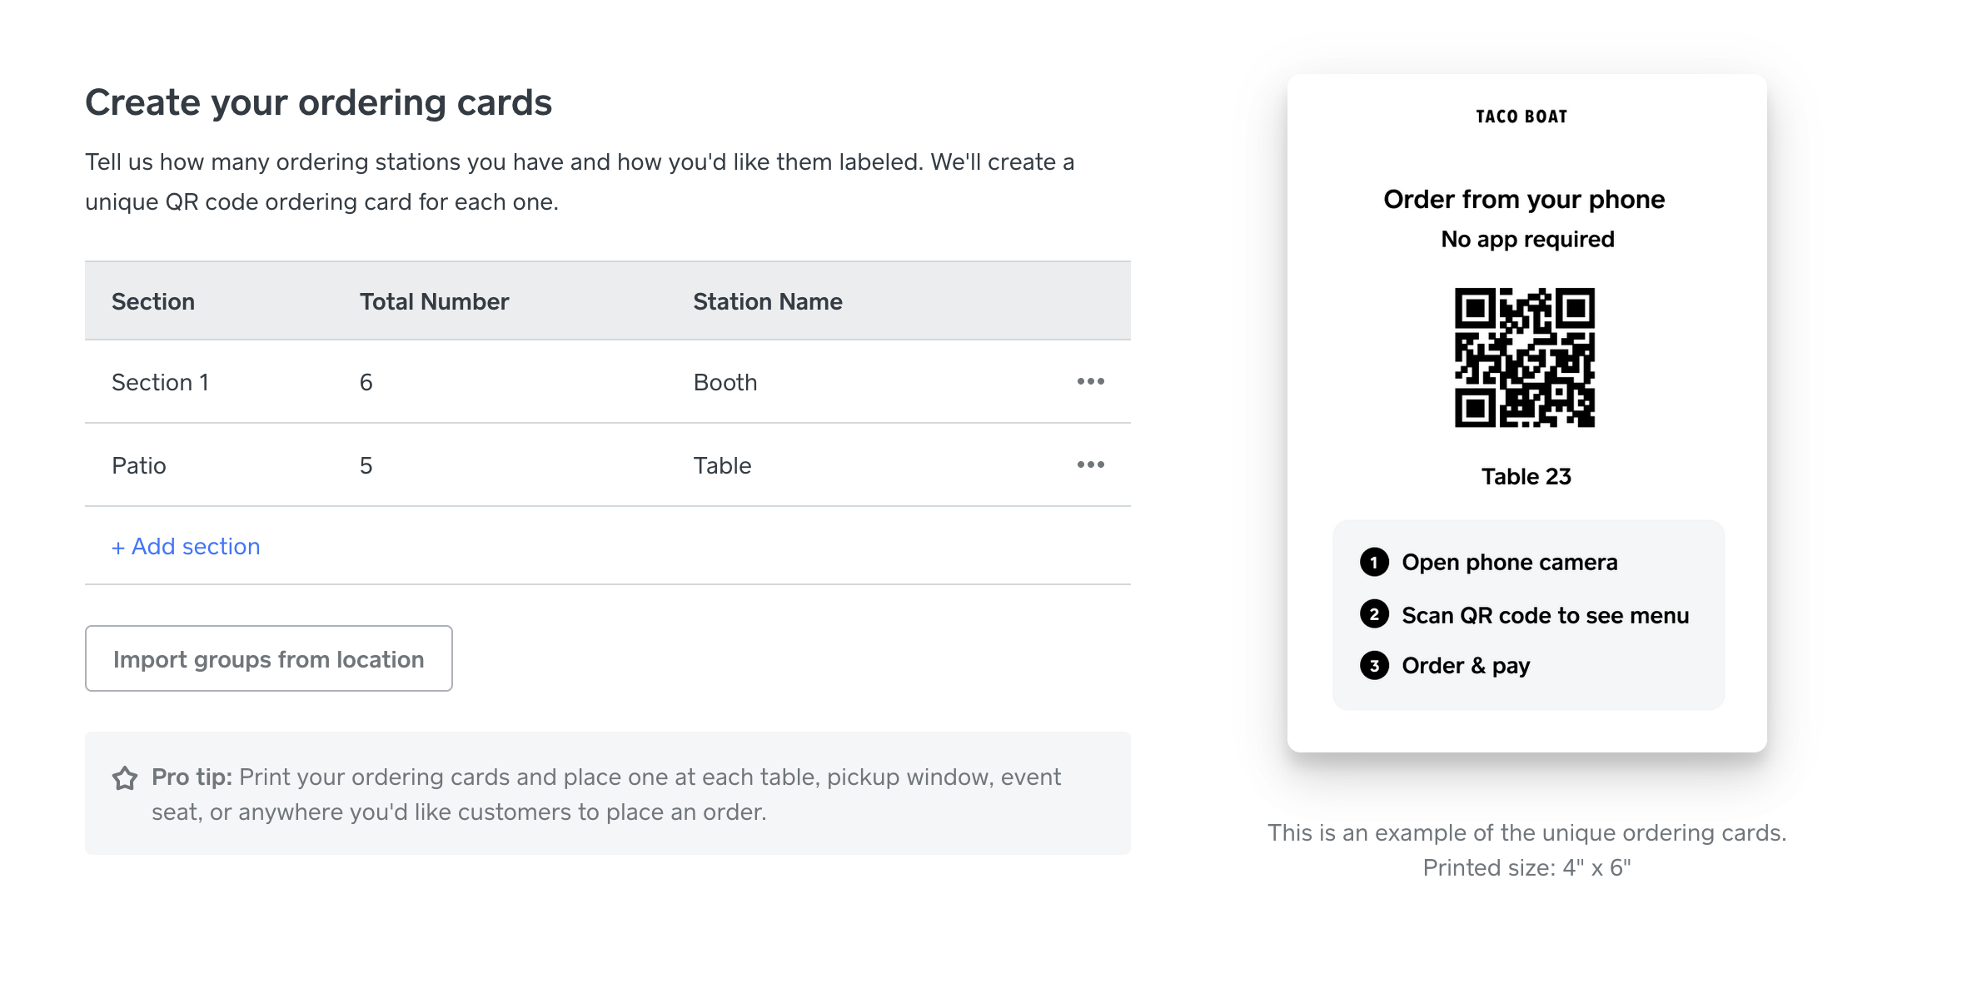Click the Pro tip star icon

pos(125,778)
